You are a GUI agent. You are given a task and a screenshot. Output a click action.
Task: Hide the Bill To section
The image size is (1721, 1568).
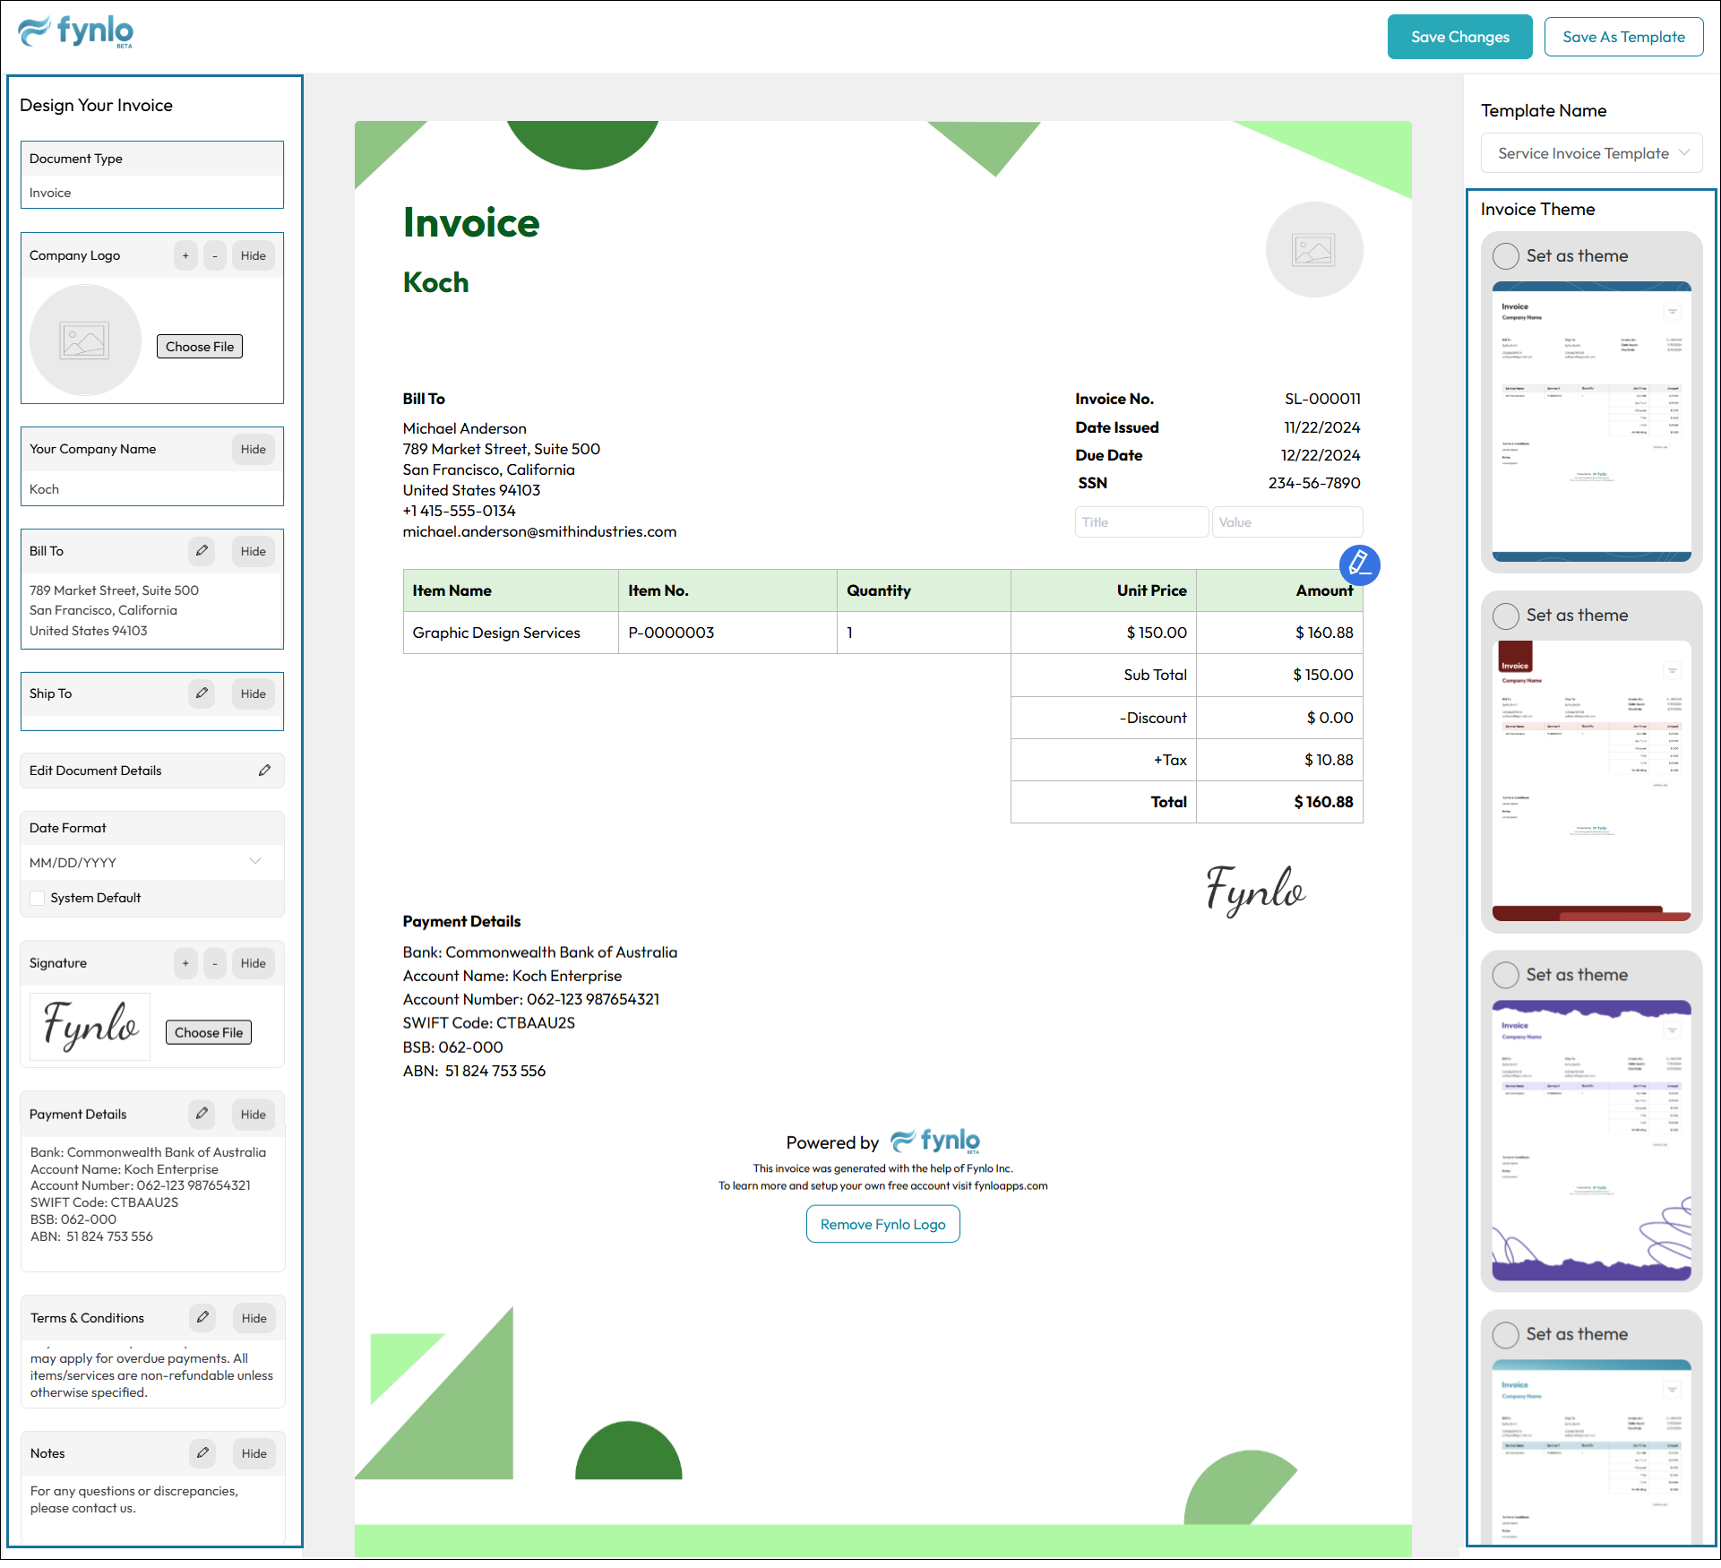click(254, 551)
